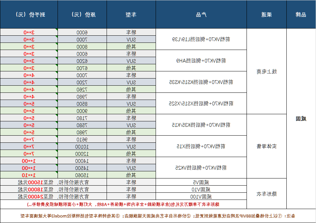Click the original price 10100 cell
The height and width of the screenshot is (223, 316).
click(82, 147)
